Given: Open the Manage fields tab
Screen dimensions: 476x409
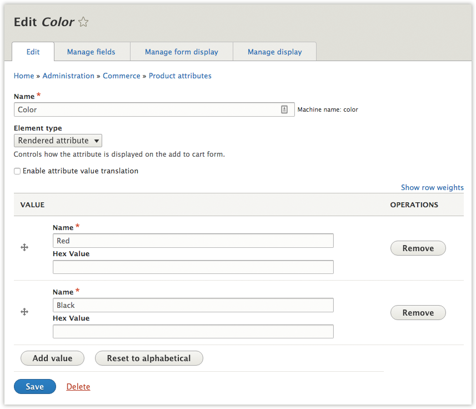Looking at the screenshot, I should [92, 52].
